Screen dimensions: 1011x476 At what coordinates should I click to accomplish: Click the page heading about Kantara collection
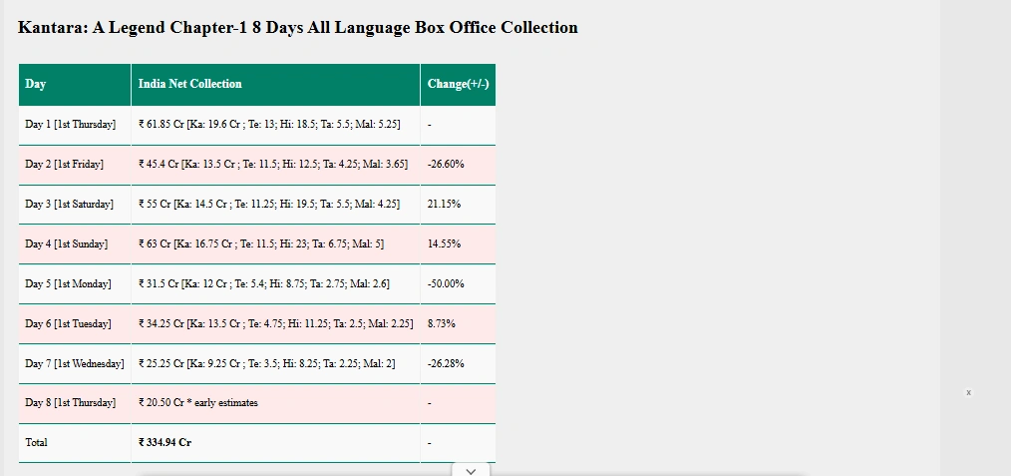point(298,28)
